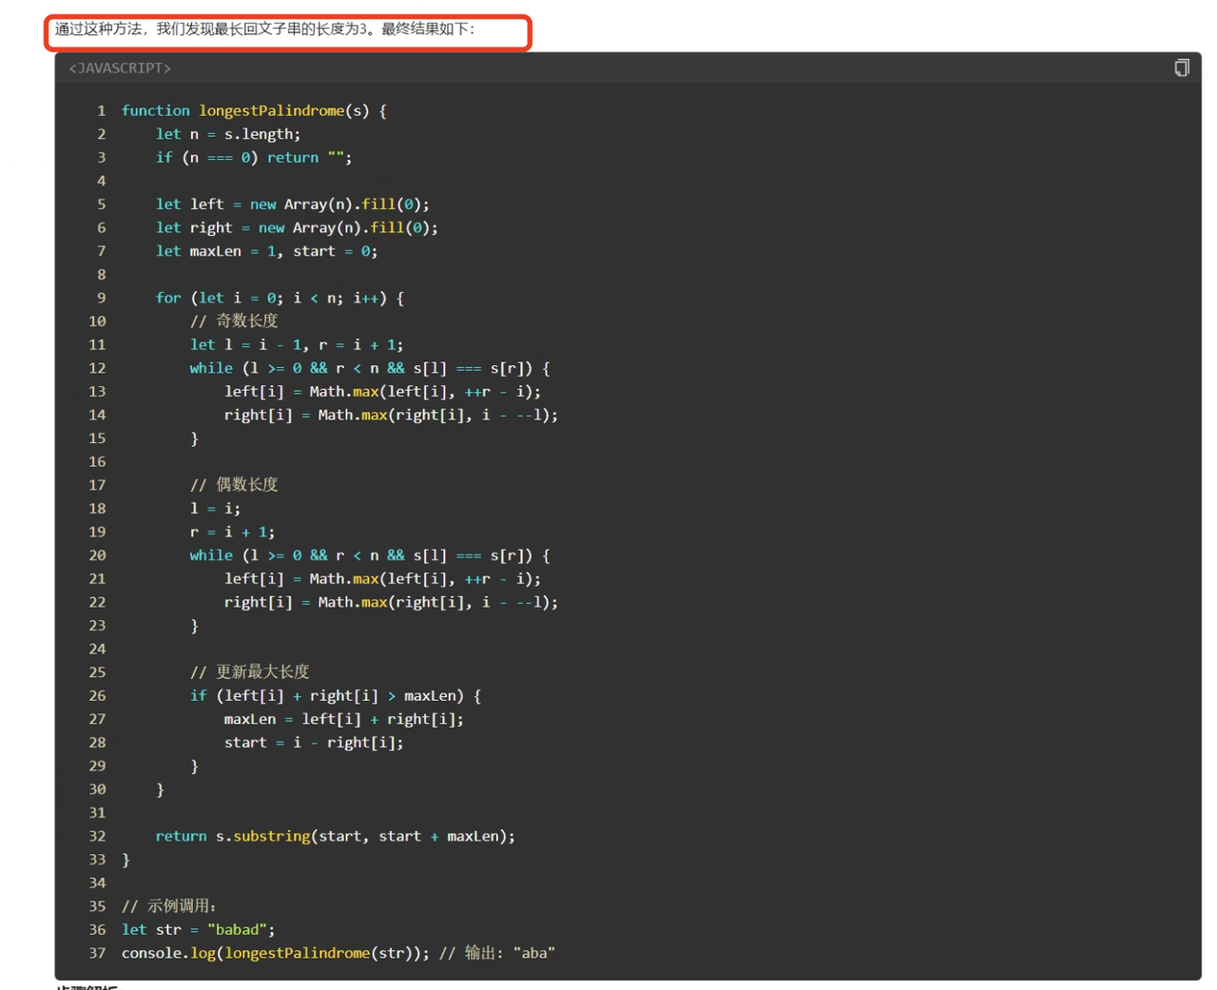Click the left[i] assignment on line 13
The height and width of the screenshot is (990, 1217).
[x=382, y=392]
